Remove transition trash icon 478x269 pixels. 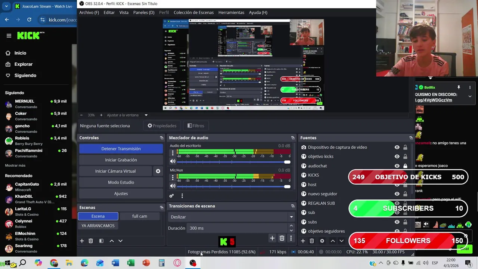click(x=282, y=238)
